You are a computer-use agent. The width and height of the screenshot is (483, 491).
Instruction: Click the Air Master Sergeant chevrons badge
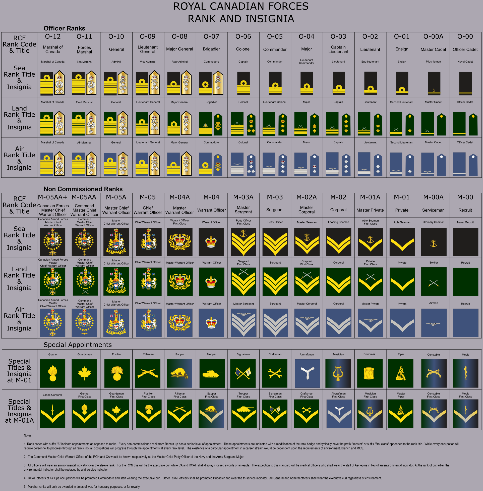click(x=244, y=323)
